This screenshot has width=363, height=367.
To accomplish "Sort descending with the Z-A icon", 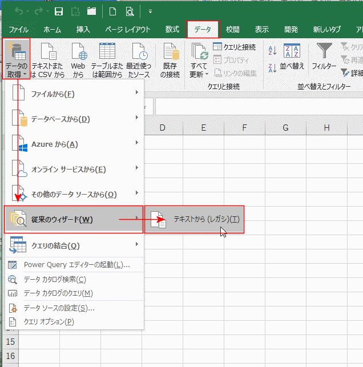I will point(272,68).
